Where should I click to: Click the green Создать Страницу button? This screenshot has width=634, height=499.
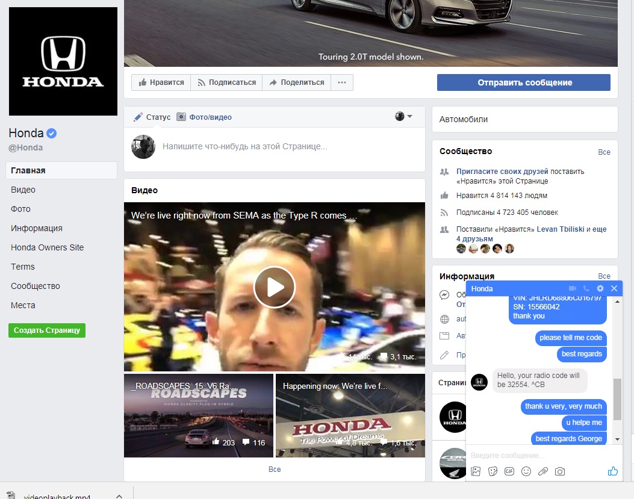[x=47, y=330]
